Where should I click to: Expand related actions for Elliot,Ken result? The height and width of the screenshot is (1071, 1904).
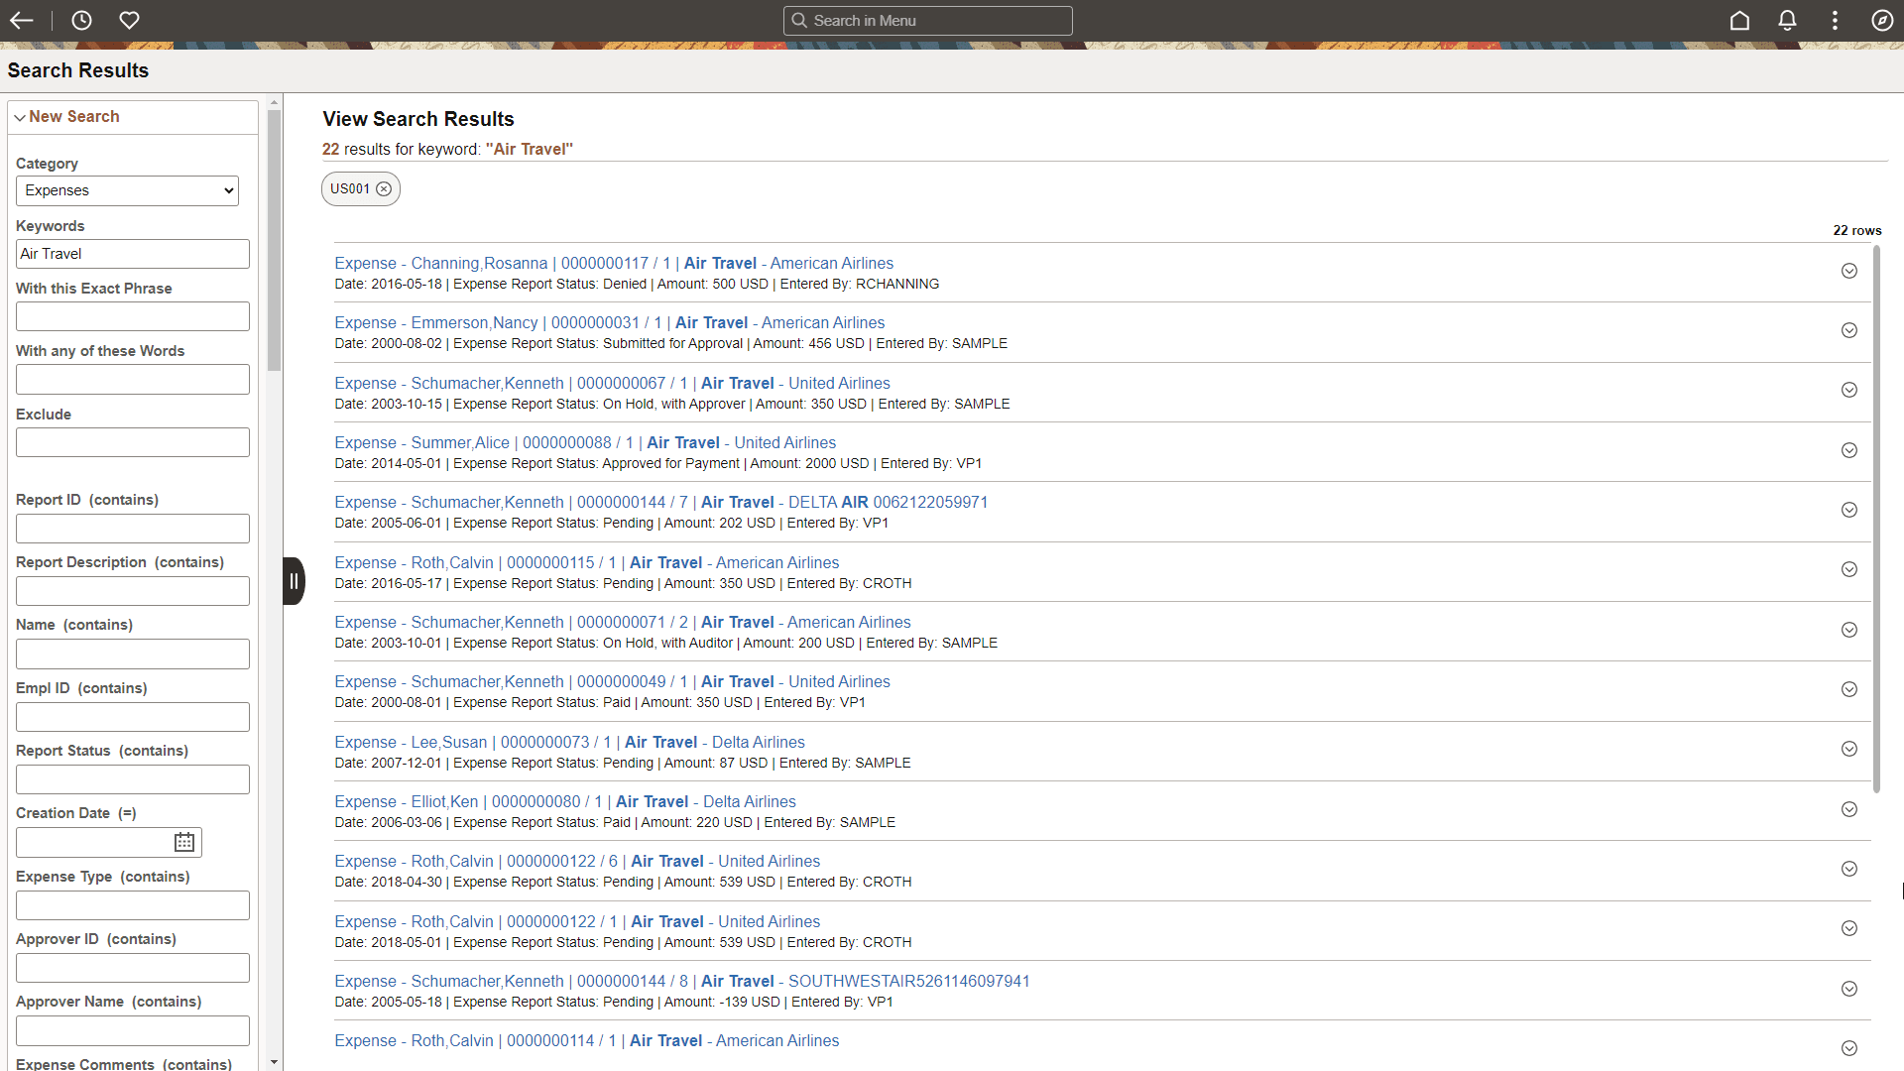pyautogui.click(x=1848, y=809)
